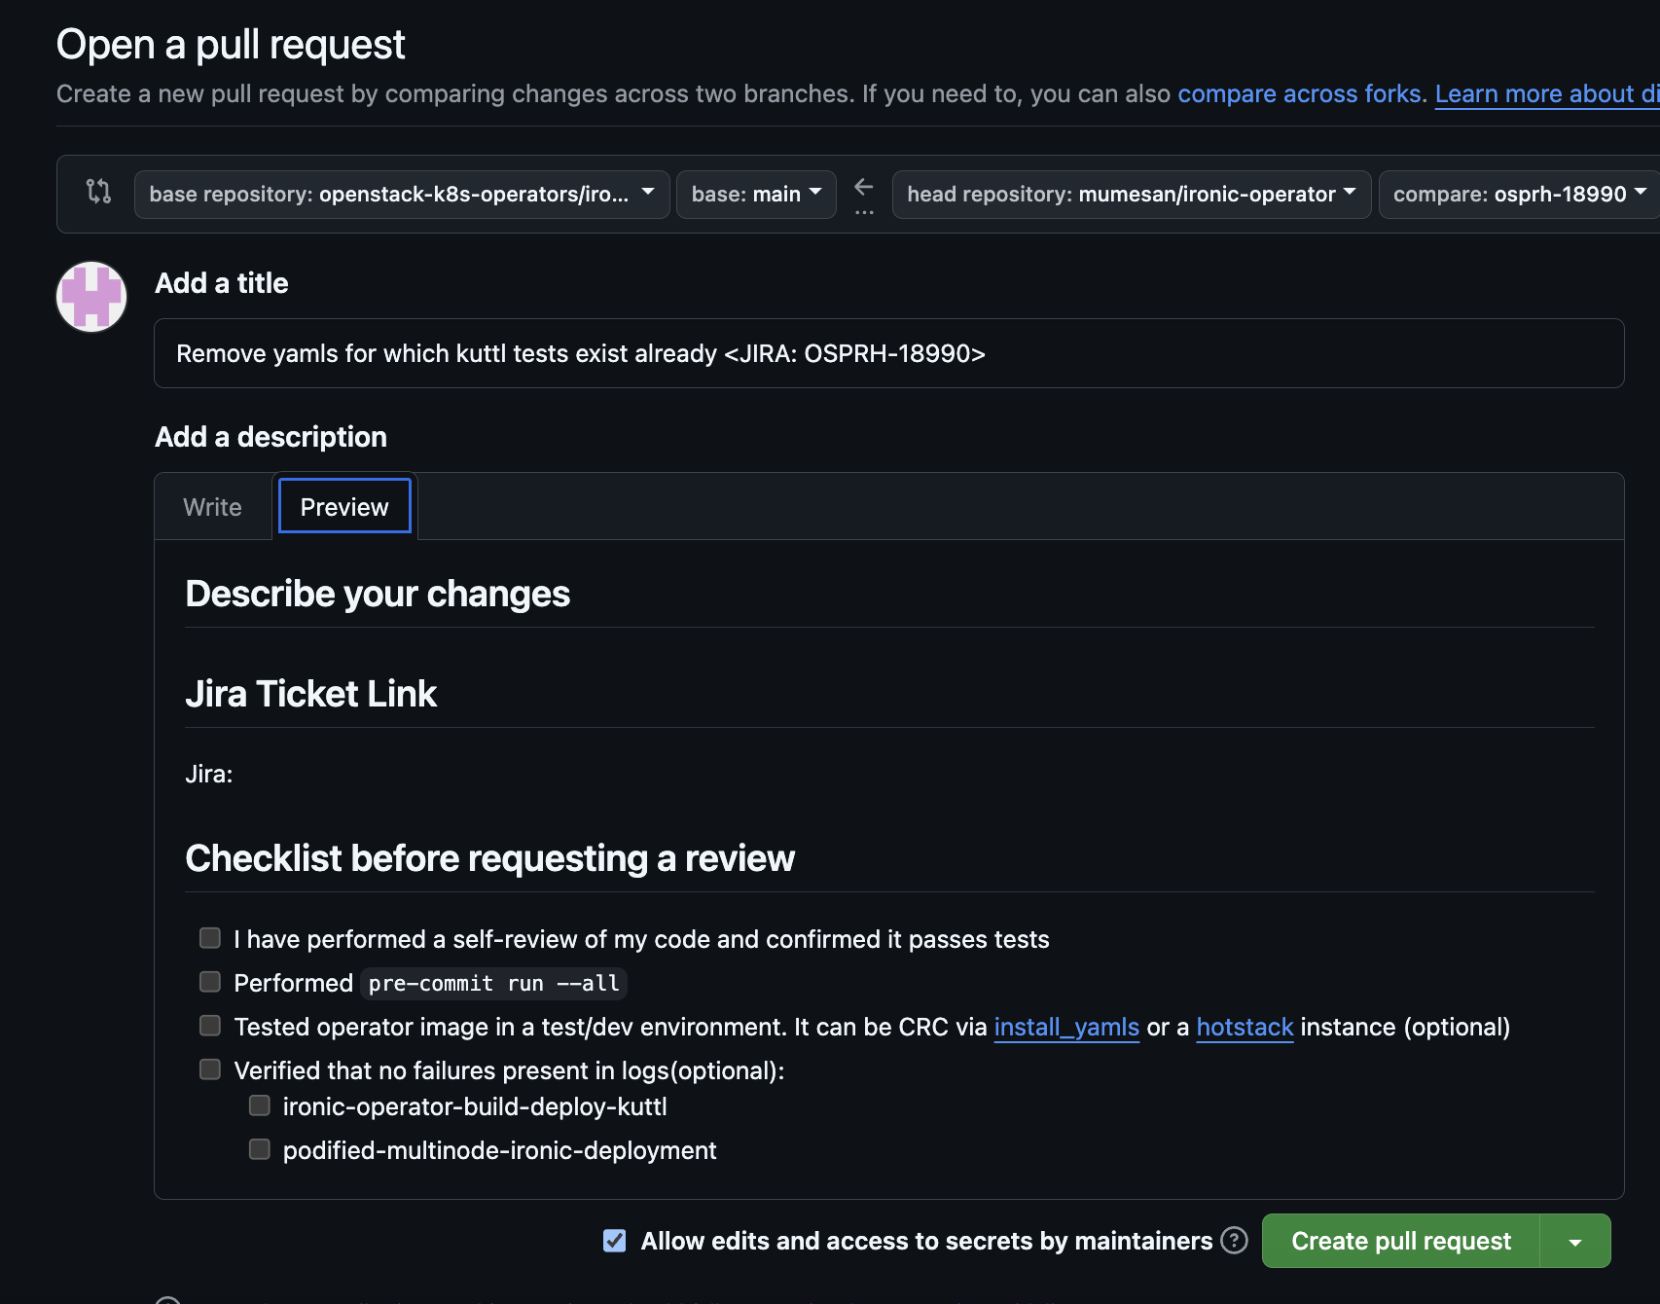Open the install_yamls link
Viewport: 1660px width, 1304px height.
point(1065,1027)
